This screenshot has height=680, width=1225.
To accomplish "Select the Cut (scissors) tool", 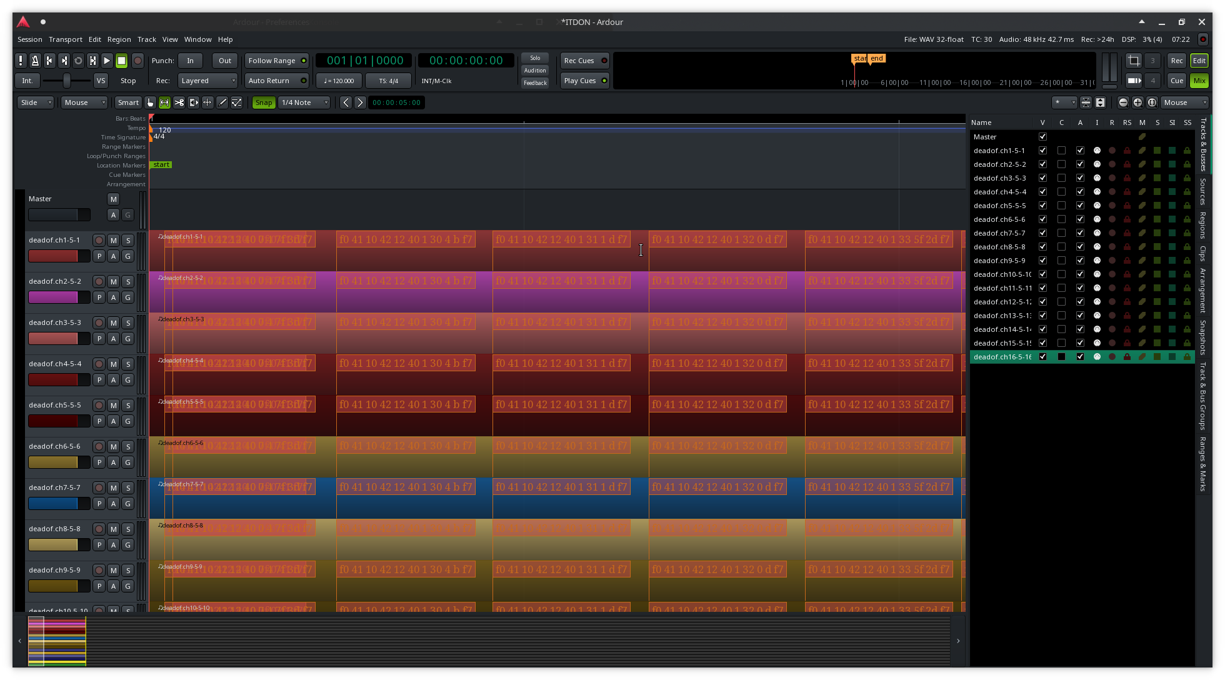I will point(179,102).
